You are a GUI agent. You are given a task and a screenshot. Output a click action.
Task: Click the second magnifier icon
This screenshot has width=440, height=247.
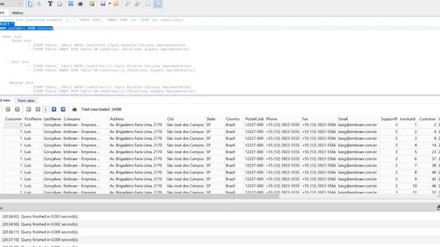pyautogui.click(x=137, y=4)
